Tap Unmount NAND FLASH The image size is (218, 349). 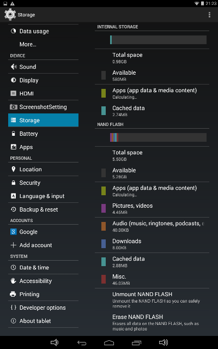152,299
